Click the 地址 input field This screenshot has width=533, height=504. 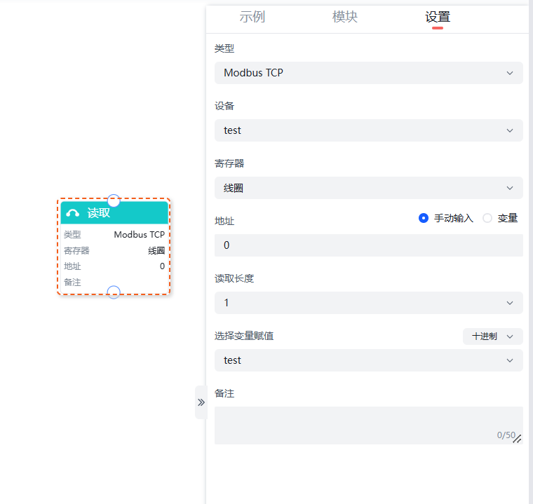pos(368,245)
